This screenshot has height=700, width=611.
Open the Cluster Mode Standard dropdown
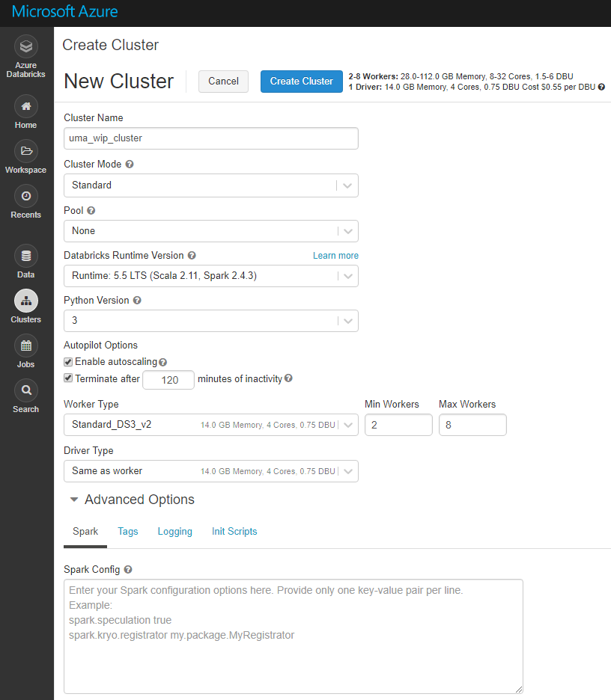[211, 185]
